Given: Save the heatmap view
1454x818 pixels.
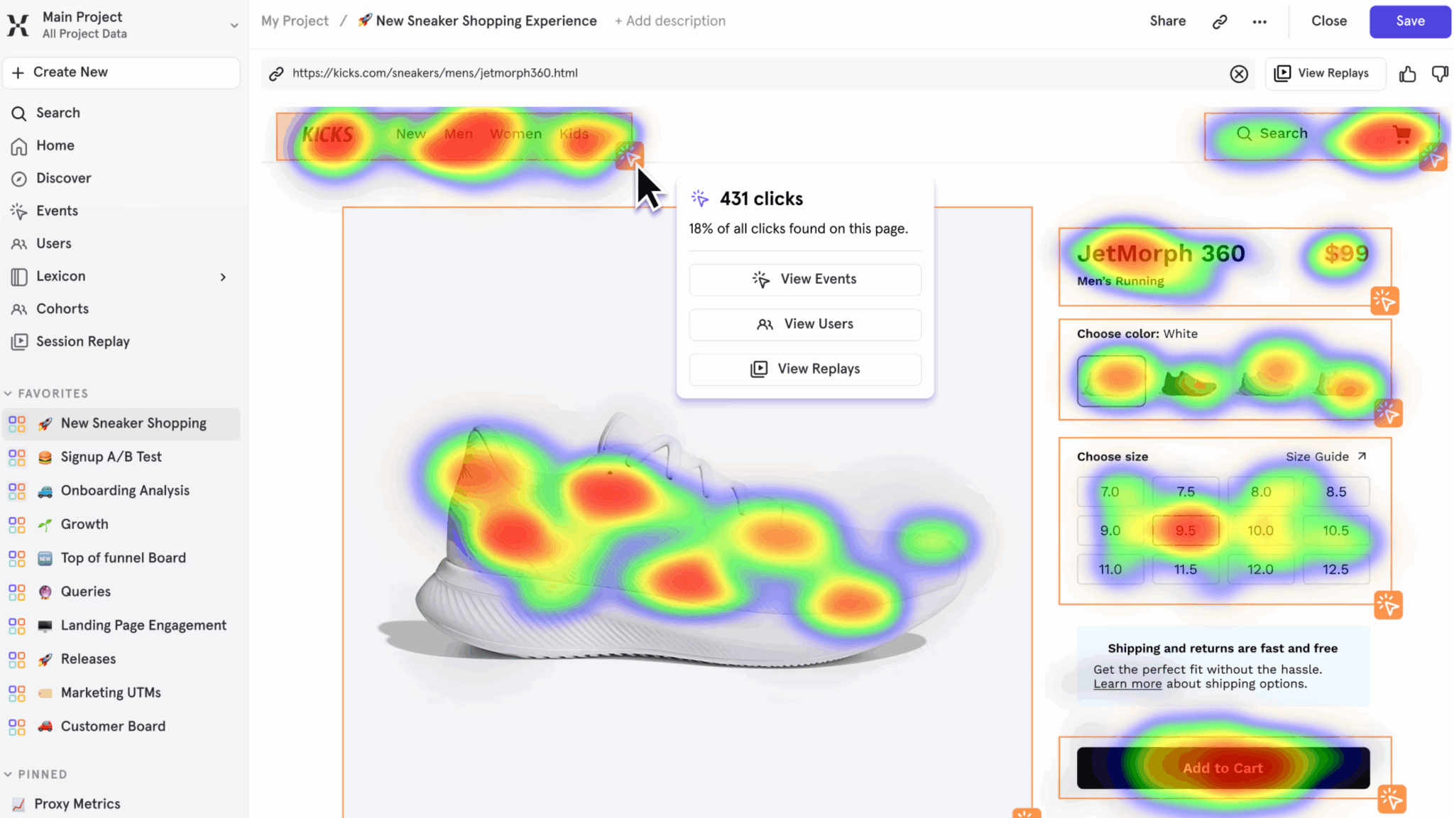Looking at the screenshot, I should pos(1409,21).
